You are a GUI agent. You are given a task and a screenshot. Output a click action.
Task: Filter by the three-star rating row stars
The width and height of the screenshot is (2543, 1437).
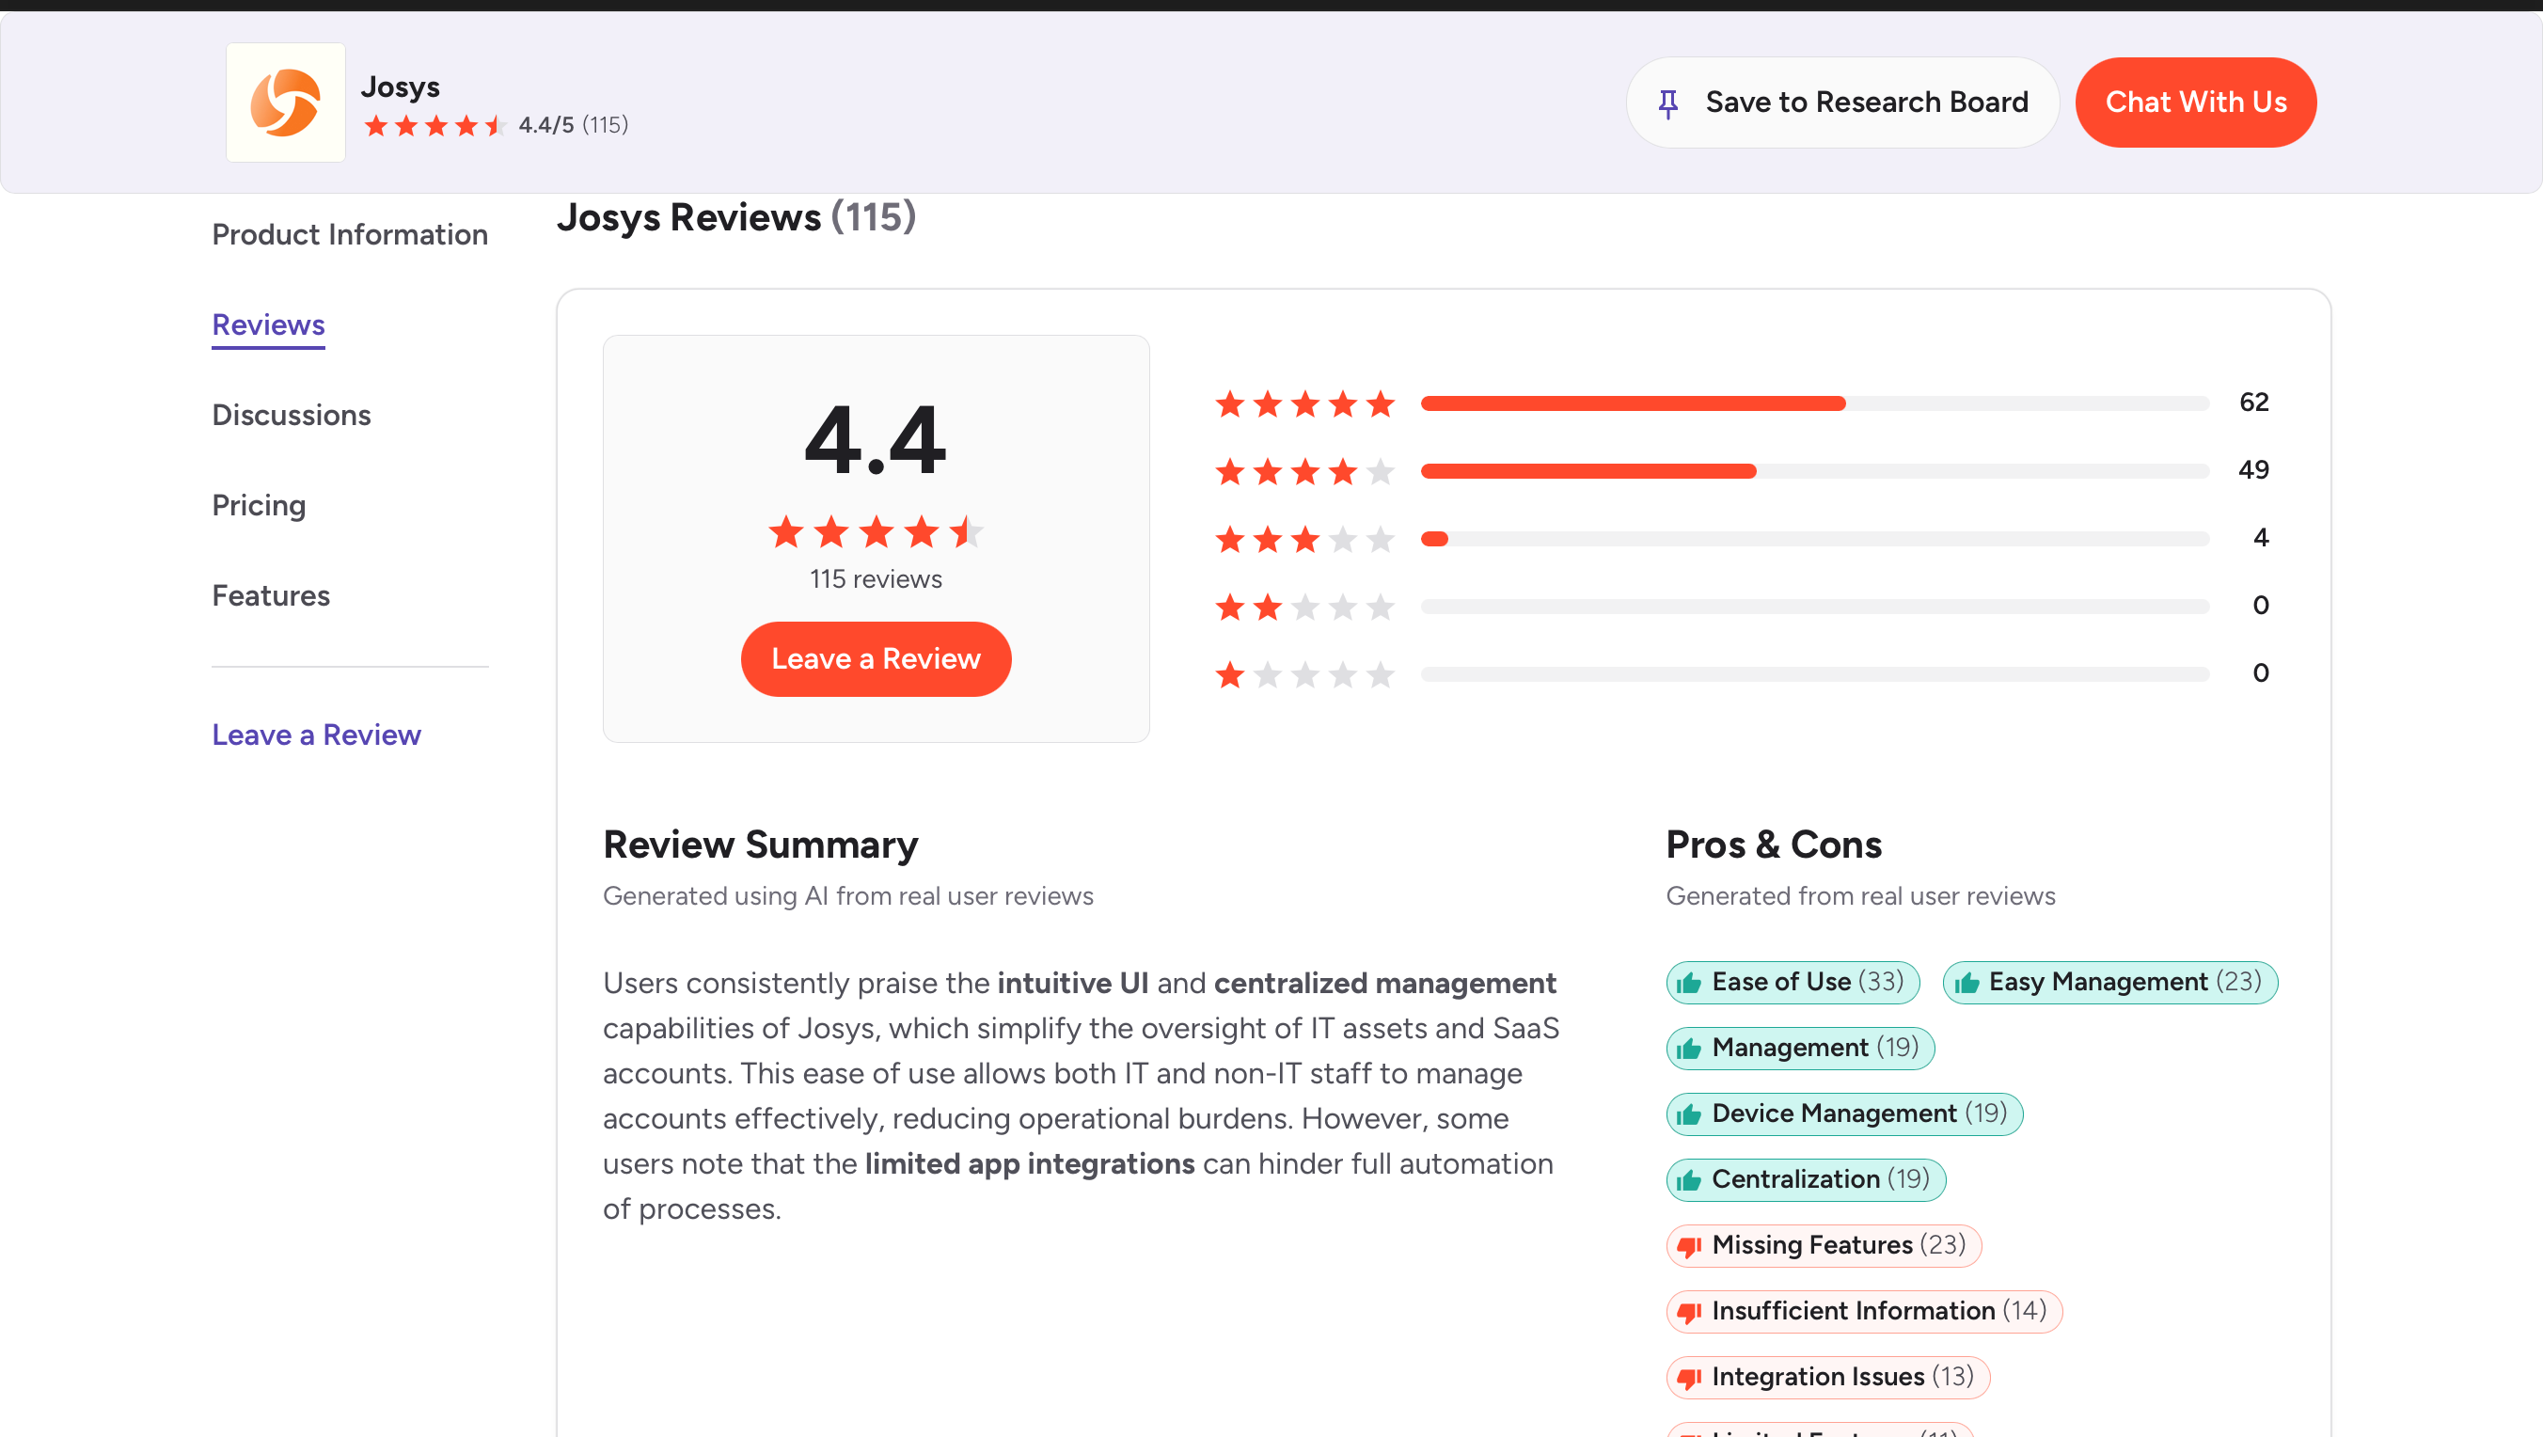click(x=1305, y=539)
